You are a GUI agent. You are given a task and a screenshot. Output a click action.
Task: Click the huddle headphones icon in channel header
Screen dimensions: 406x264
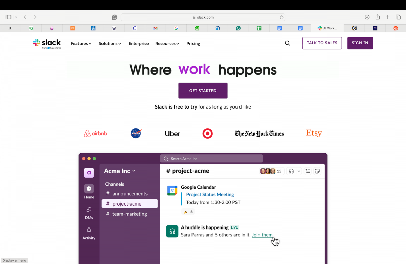point(291,171)
